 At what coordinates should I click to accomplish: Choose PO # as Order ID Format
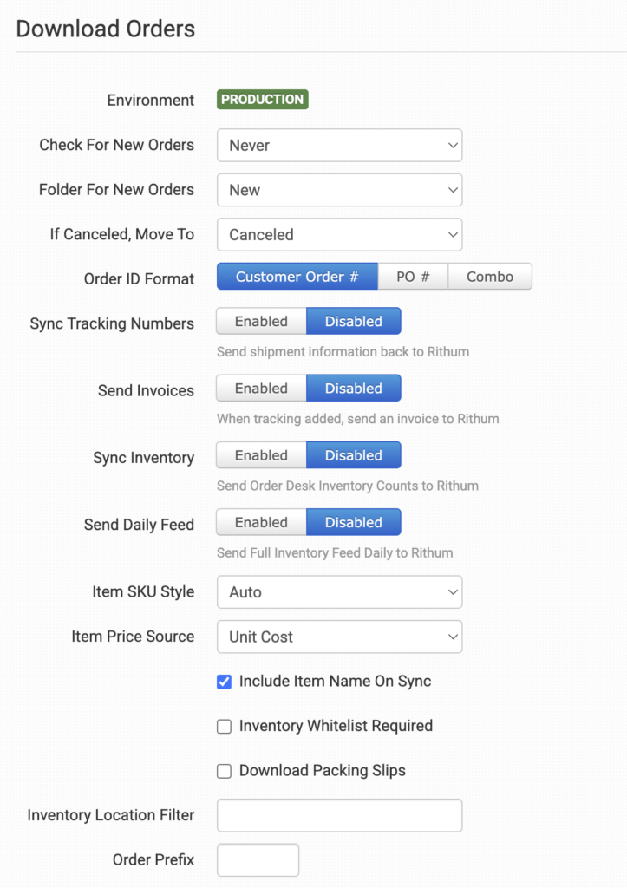pyautogui.click(x=413, y=277)
